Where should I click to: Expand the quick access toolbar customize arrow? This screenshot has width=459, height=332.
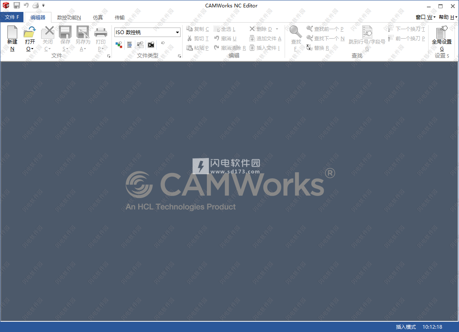(x=43, y=5)
